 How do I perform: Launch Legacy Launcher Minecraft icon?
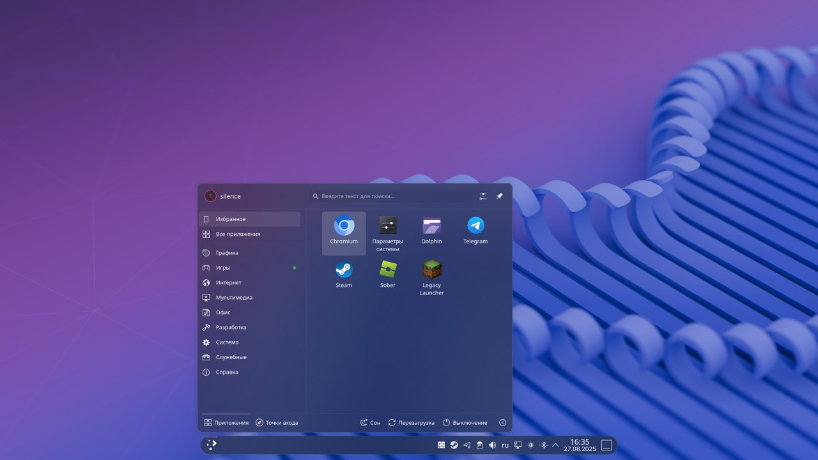click(x=431, y=277)
